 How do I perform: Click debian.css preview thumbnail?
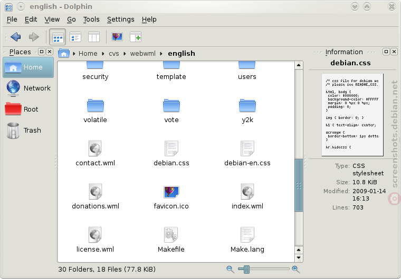(x=352, y=115)
